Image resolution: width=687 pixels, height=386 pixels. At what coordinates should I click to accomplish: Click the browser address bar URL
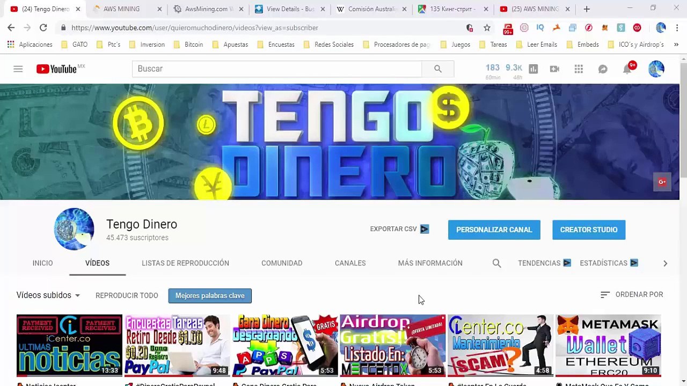pos(195,28)
